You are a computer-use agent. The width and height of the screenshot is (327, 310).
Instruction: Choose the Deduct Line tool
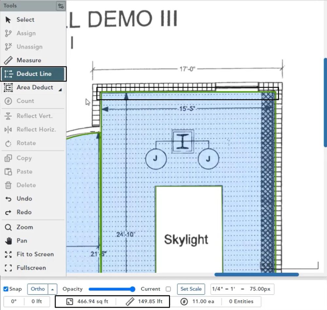pyautogui.click(x=34, y=74)
